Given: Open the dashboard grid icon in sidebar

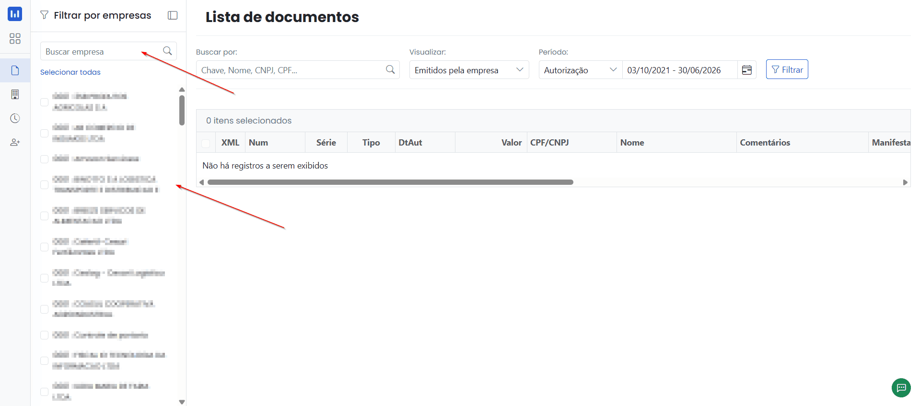Looking at the screenshot, I should pos(15,39).
